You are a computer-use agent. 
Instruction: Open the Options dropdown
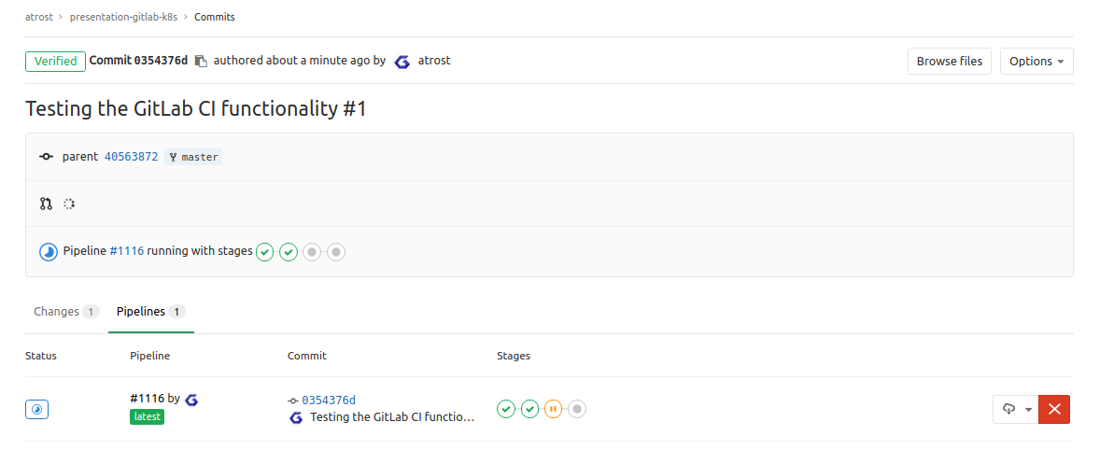point(1037,62)
